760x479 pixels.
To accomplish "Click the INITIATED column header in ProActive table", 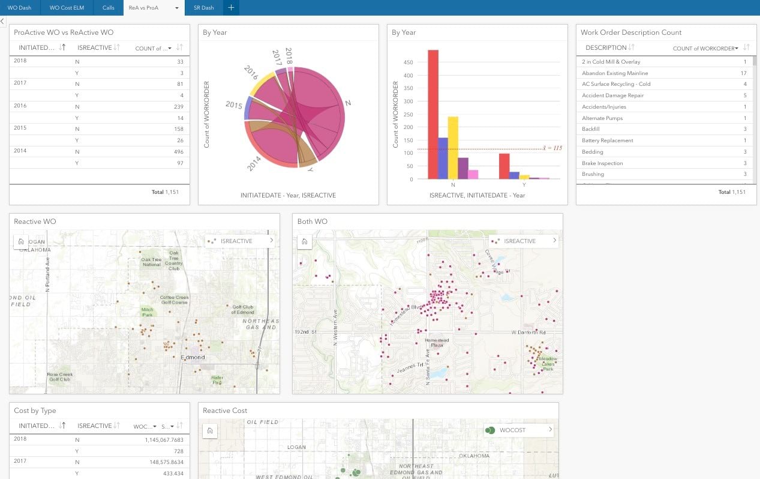I will (x=37, y=47).
